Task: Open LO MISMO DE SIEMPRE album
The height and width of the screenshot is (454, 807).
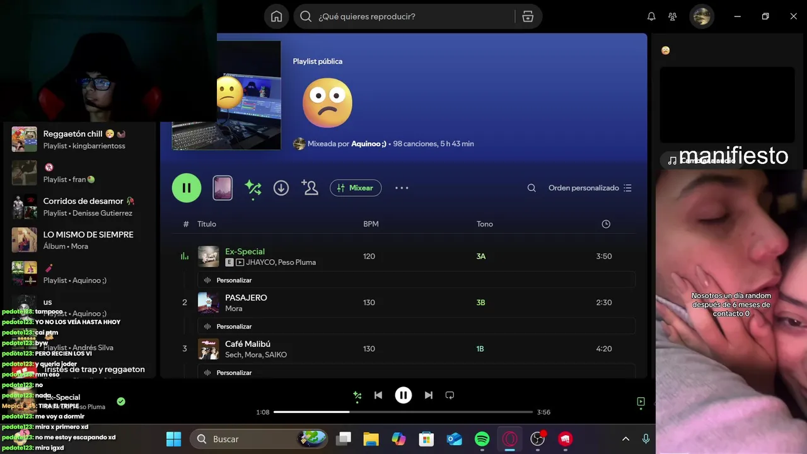Action: tap(81, 240)
